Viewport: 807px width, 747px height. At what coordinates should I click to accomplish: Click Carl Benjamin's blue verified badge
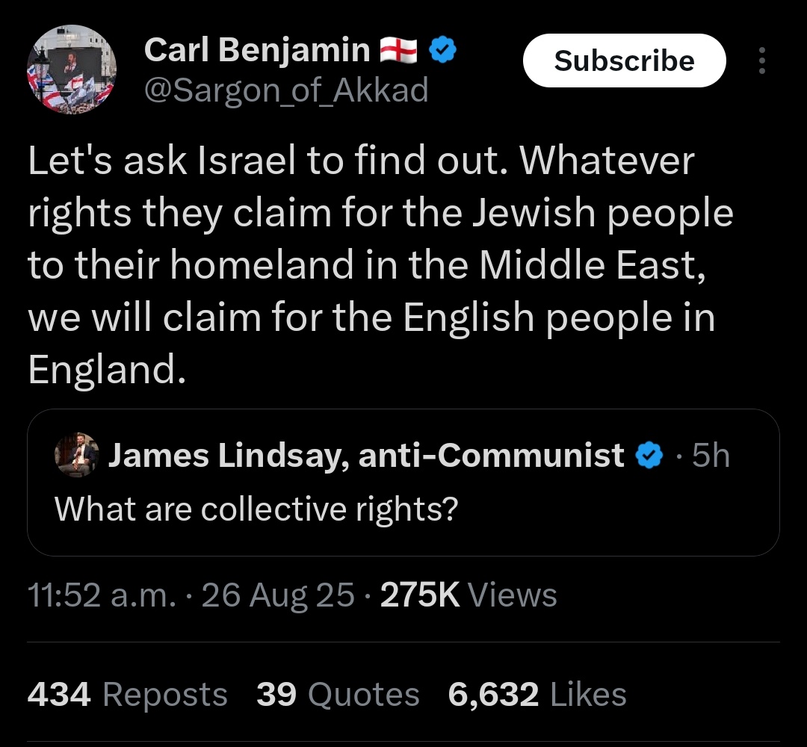point(443,51)
